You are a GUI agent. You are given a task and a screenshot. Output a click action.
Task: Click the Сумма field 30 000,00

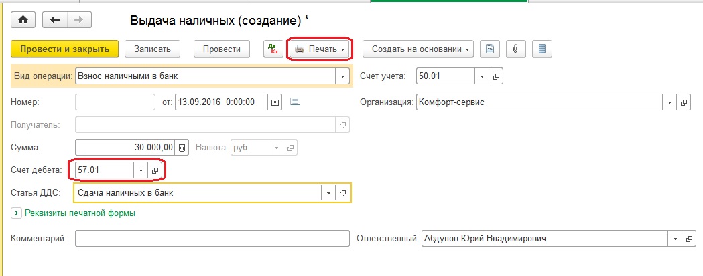(126, 148)
